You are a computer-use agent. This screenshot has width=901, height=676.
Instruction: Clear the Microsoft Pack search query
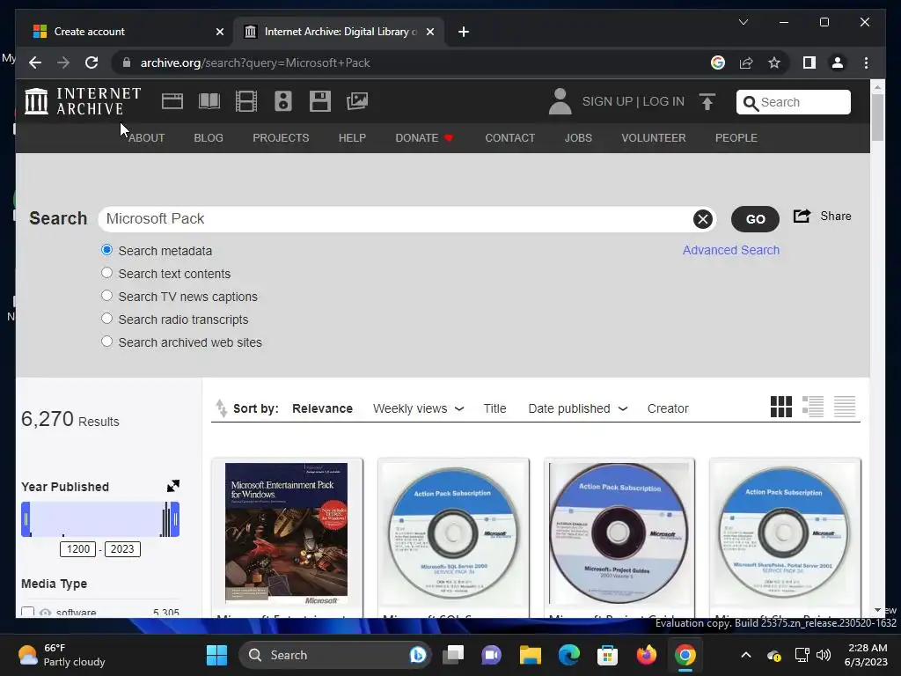click(702, 219)
